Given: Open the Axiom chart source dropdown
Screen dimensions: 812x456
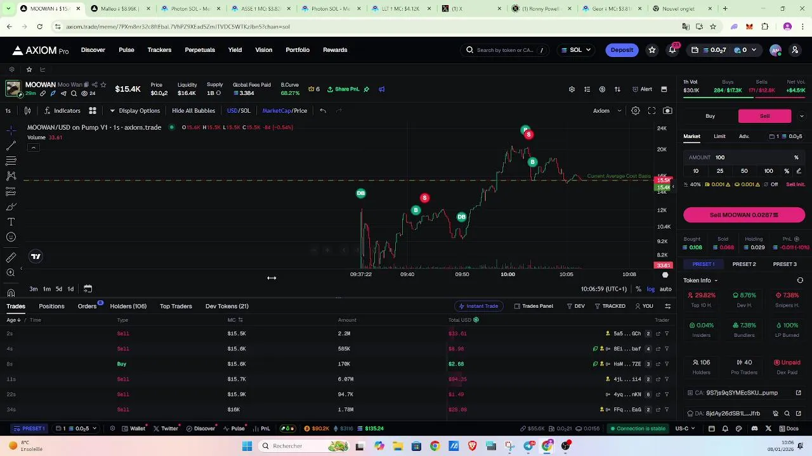Looking at the screenshot, I should (x=608, y=111).
